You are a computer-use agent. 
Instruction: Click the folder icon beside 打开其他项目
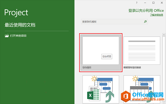7,36
